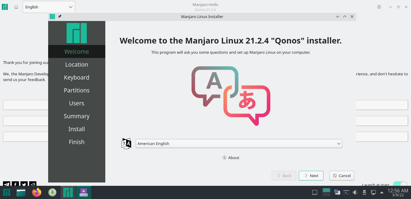Cancel the Manjaro installation
Image resolution: width=411 pixels, height=199 pixels.
pos(341,176)
